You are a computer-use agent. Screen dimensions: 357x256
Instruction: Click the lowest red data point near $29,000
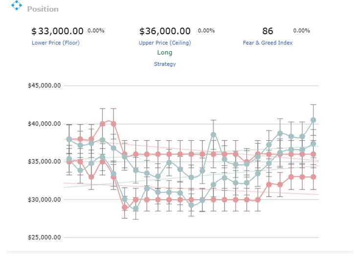[125, 207]
